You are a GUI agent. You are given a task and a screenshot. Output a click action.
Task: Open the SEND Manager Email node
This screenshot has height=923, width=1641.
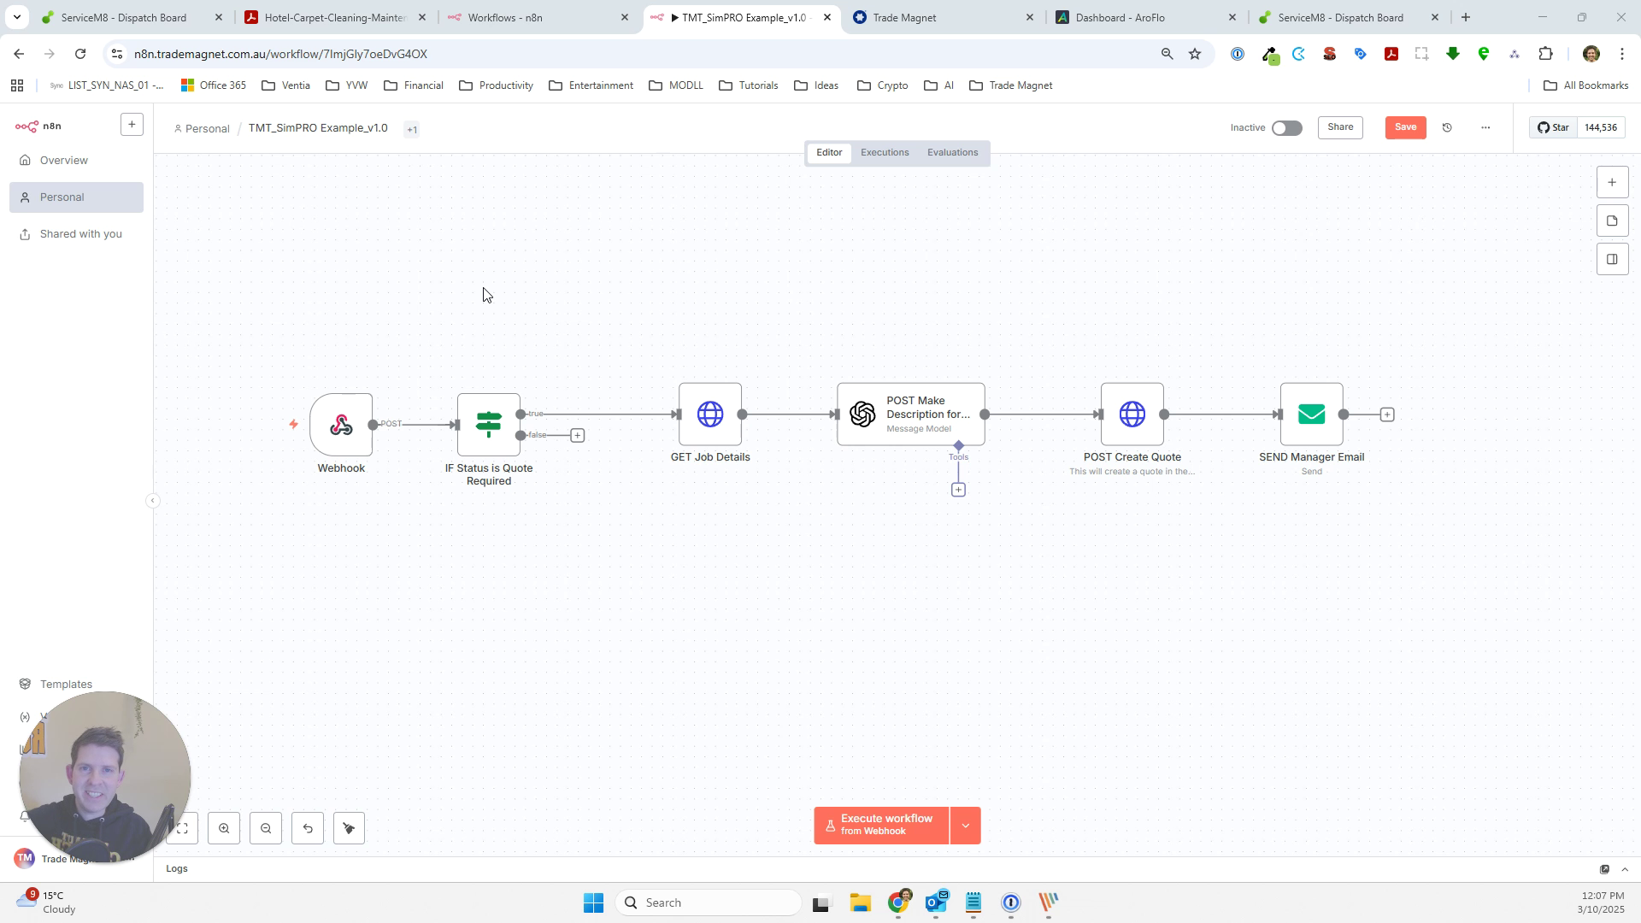coord(1311,414)
